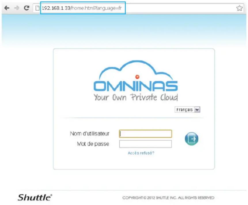Click the page icon in the address bar

click(x=37, y=8)
